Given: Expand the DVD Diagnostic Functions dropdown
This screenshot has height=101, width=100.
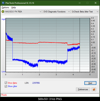Looking at the screenshot, I should [56, 12].
